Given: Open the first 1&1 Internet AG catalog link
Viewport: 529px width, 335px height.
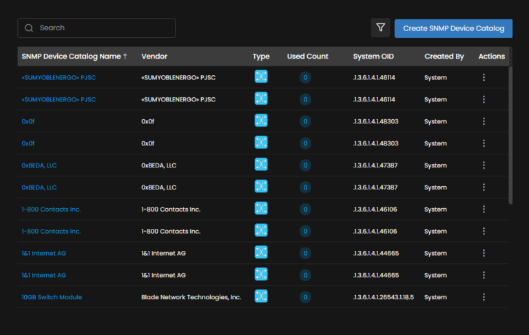Looking at the screenshot, I should coord(44,253).
